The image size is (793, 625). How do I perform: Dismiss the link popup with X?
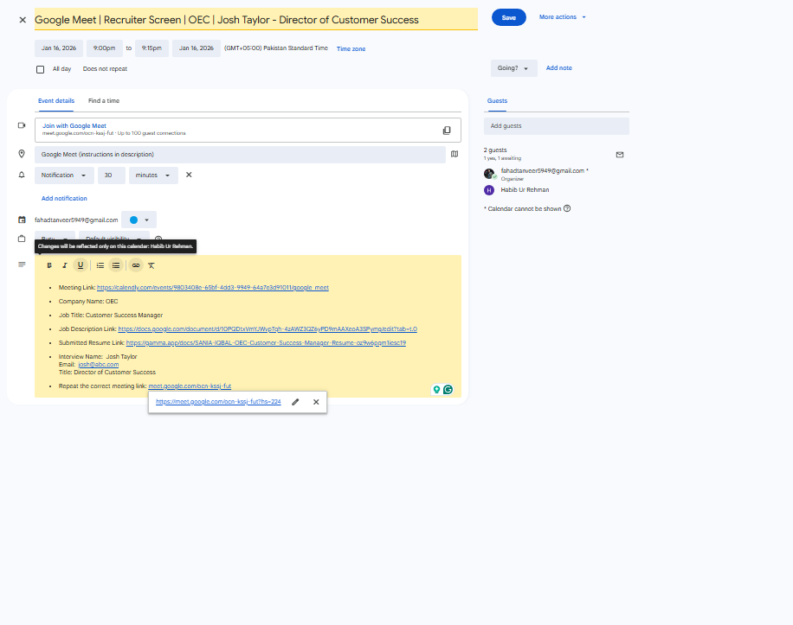tap(316, 402)
